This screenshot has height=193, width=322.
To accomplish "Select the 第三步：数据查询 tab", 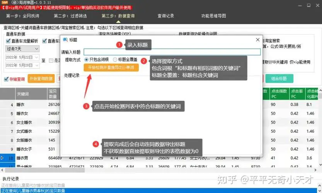I will [x=118, y=16].
